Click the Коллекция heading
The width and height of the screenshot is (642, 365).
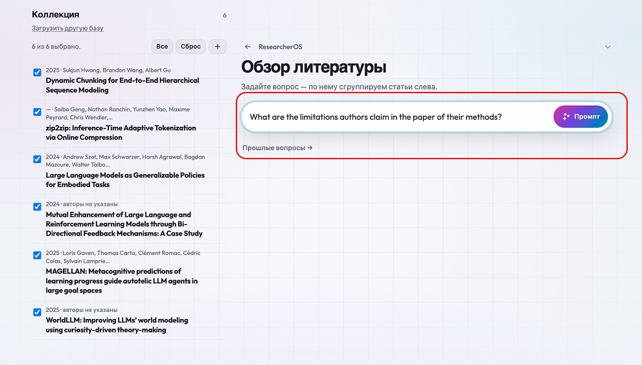coord(56,14)
